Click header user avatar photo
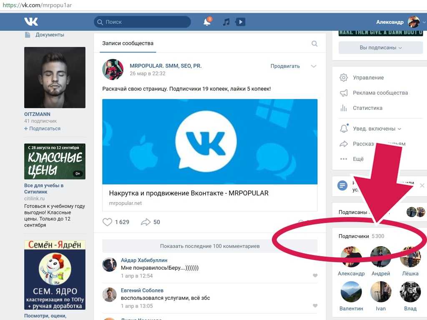Screen dimensions: 427x320 [x=413, y=22]
